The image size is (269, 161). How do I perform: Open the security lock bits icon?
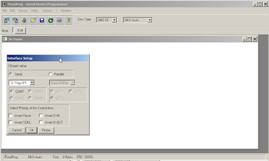24,20
